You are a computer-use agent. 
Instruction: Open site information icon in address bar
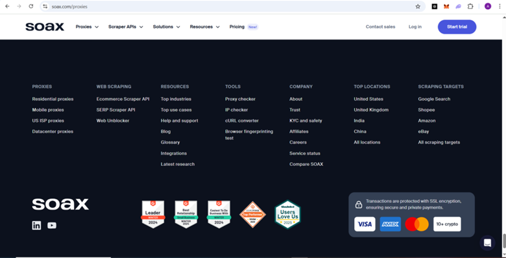pos(45,6)
